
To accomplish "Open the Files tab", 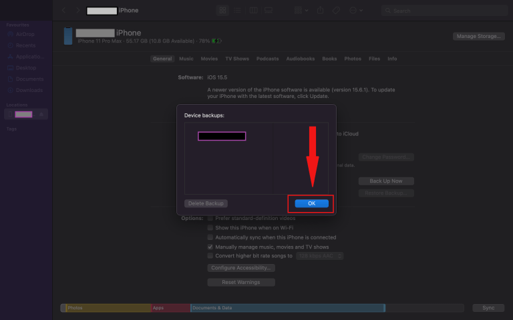I will pyautogui.click(x=374, y=59).
